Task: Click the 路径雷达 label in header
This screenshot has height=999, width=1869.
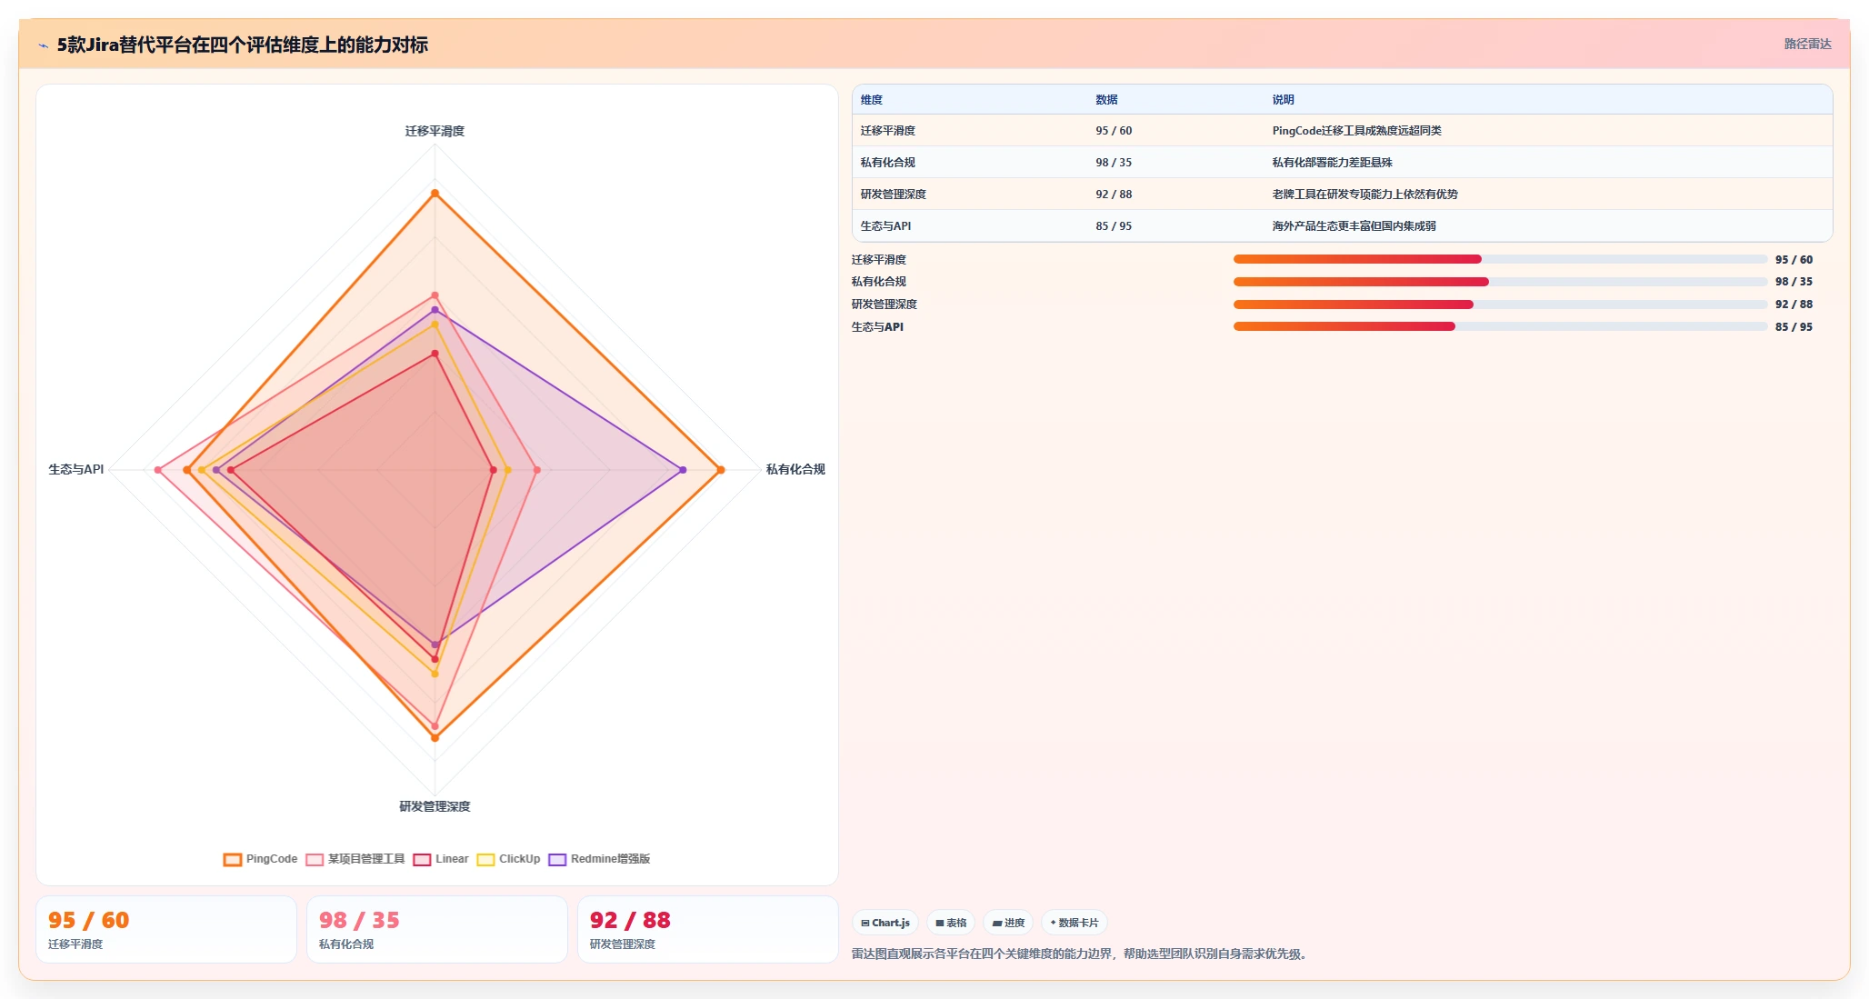Action: click(1807, 44)
